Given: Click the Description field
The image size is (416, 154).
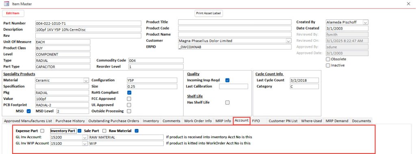Looking at the screenshot, I should point(88,30).
